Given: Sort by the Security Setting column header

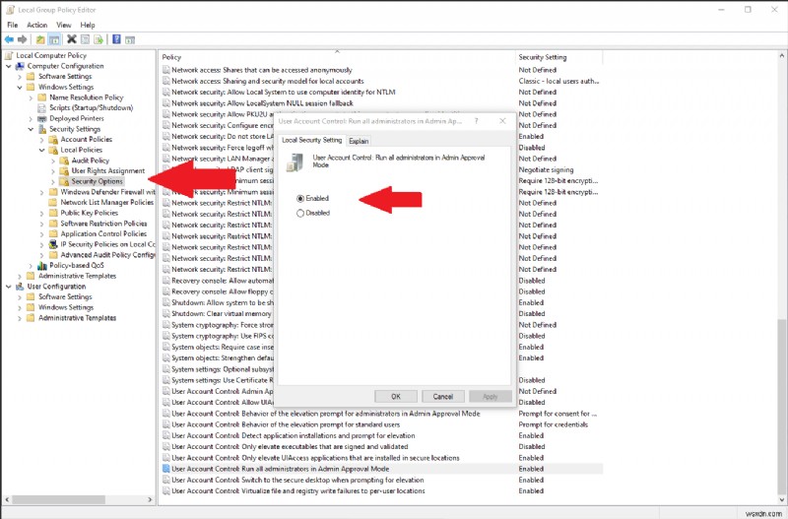Looking at the screenshot, I should point(558,57).
